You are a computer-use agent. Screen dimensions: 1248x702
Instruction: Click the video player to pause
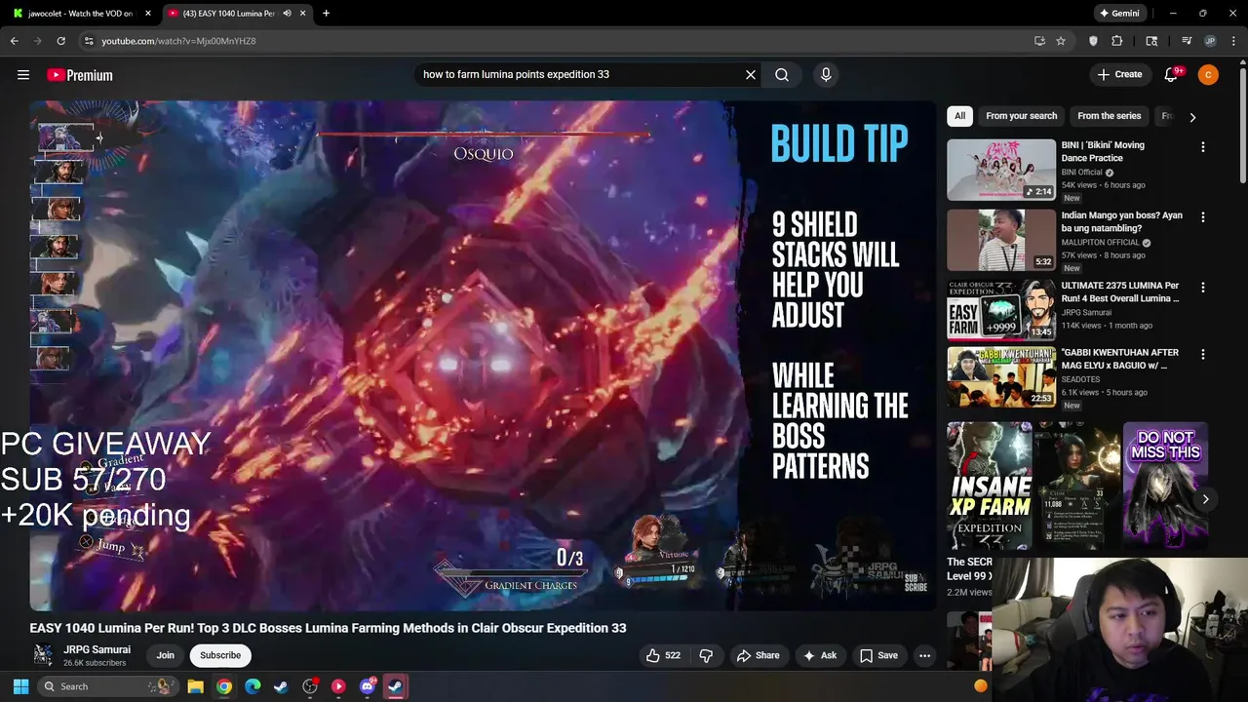click(483, 356)
